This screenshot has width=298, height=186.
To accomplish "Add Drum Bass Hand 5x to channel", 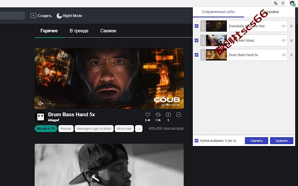I will click(168, 115).
